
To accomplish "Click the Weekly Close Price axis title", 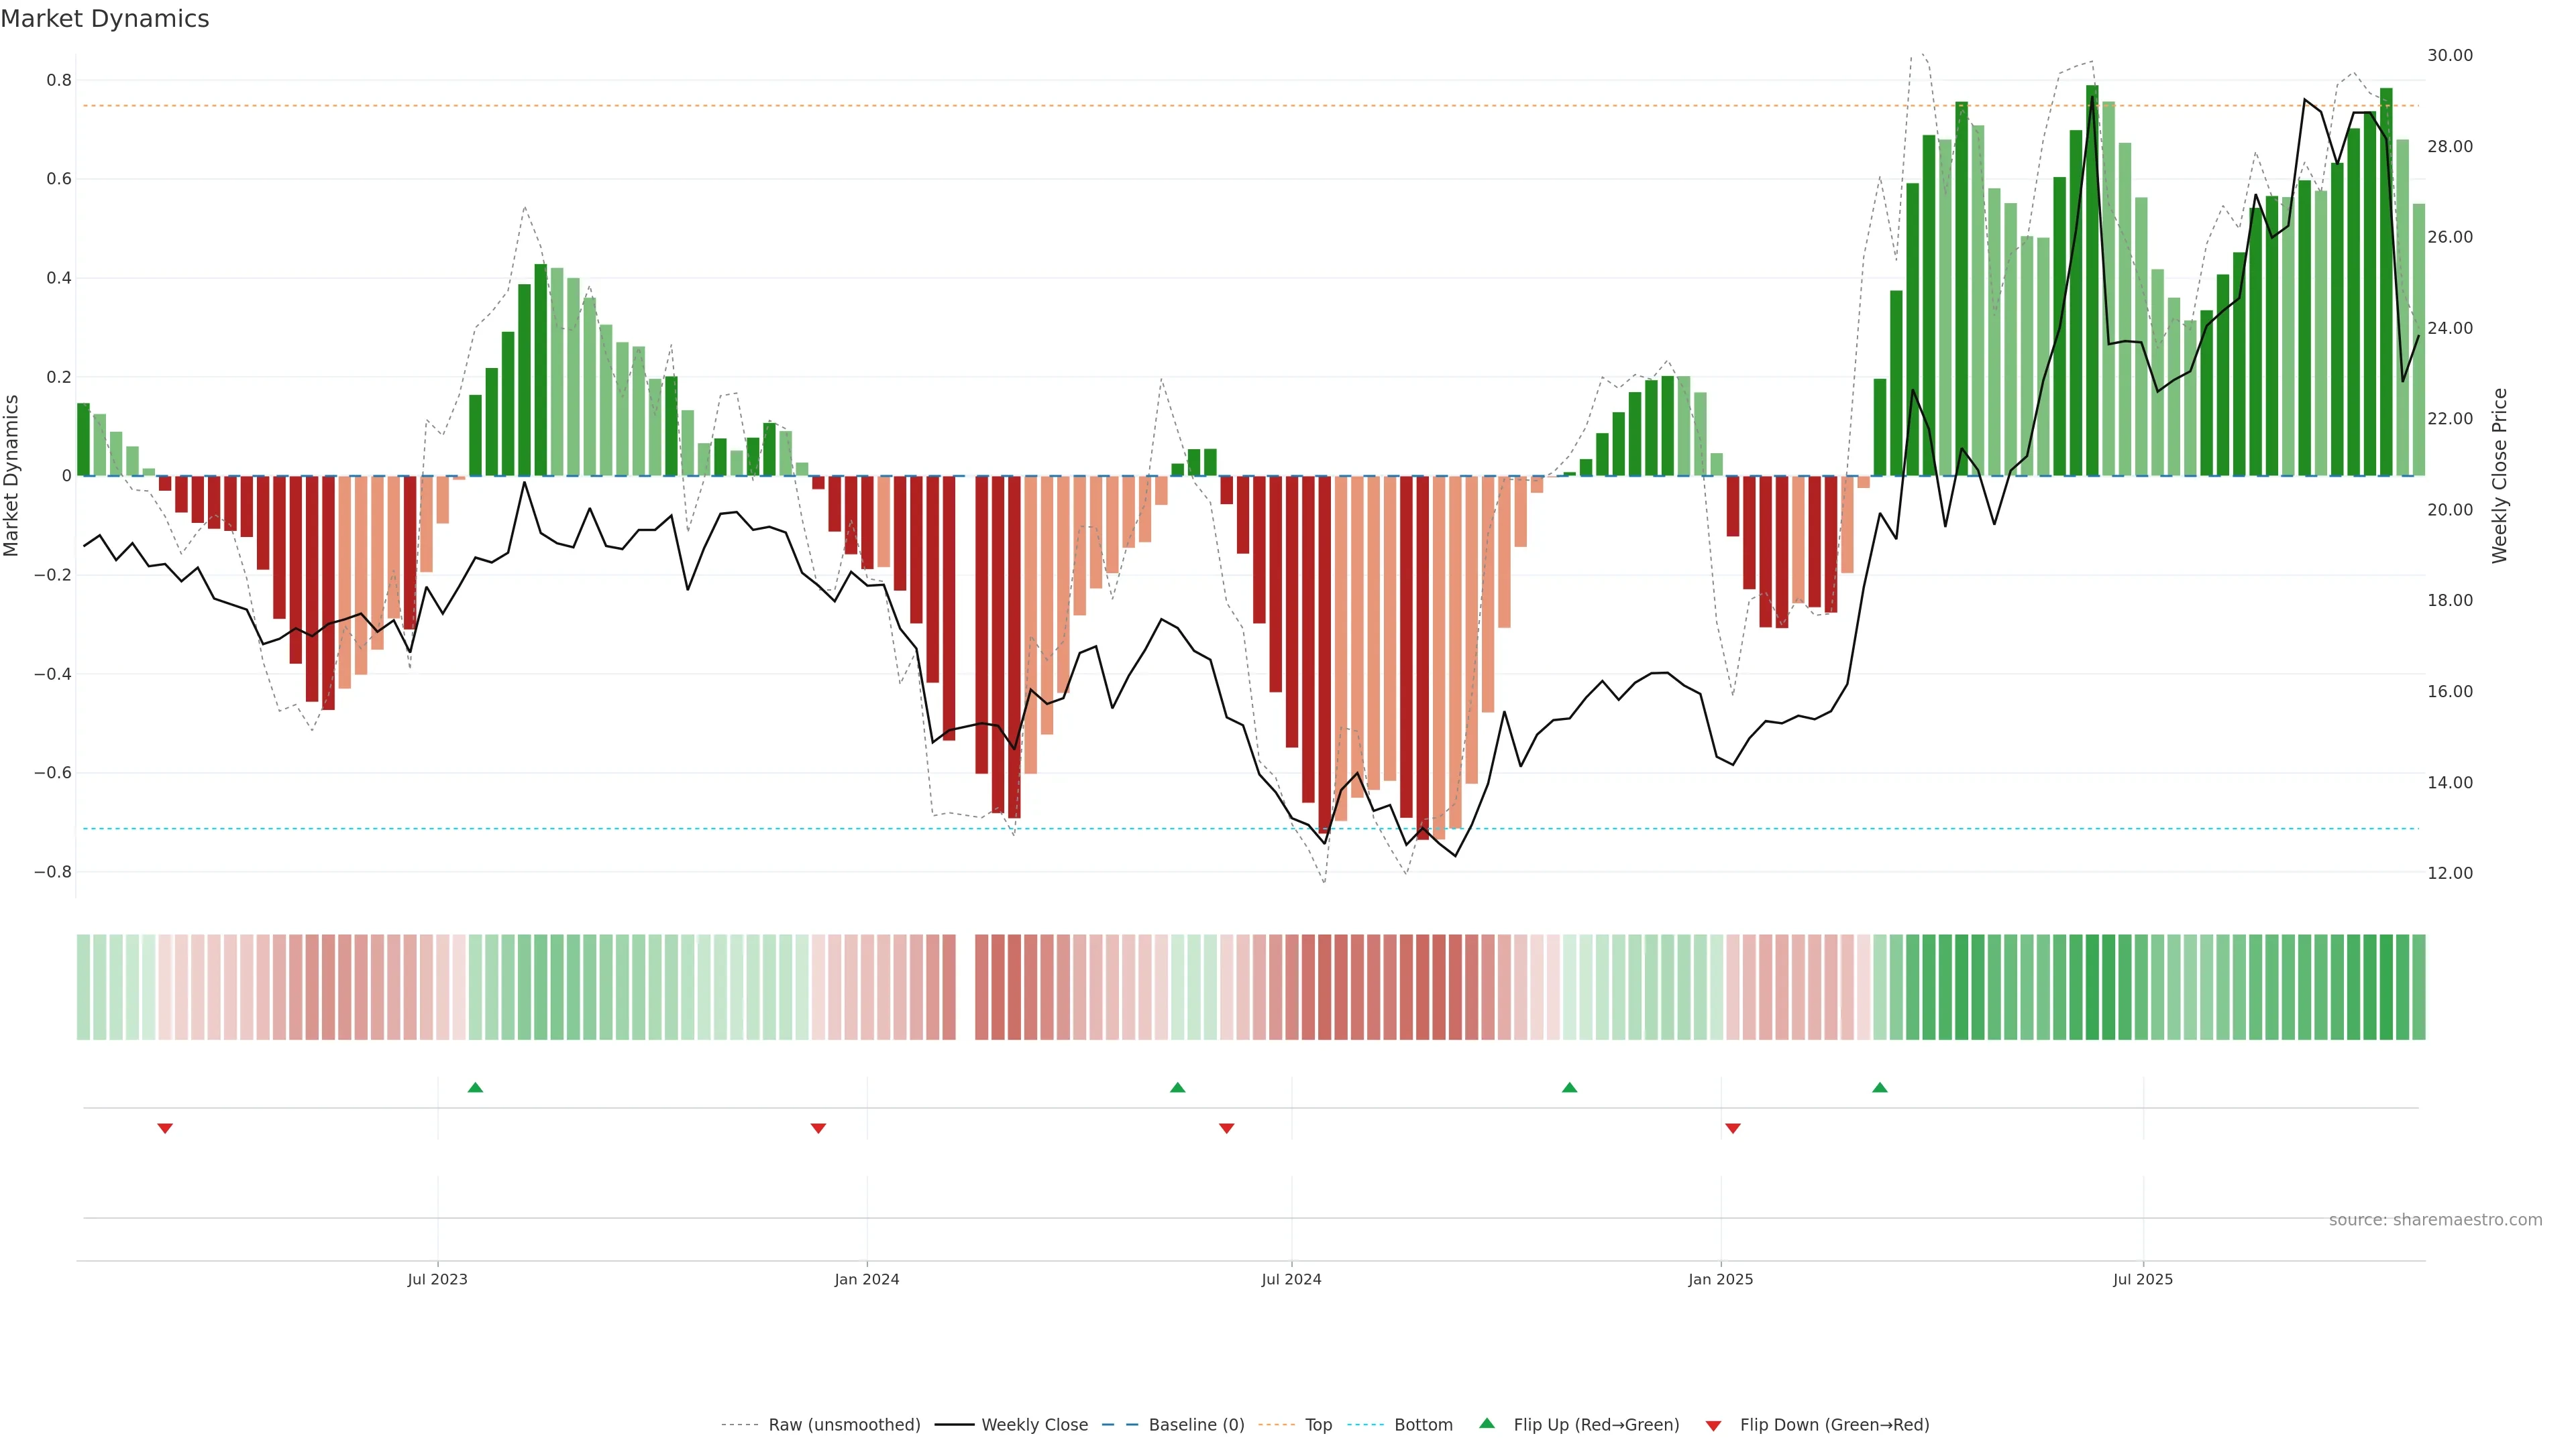I will (x=2499, y=476).
